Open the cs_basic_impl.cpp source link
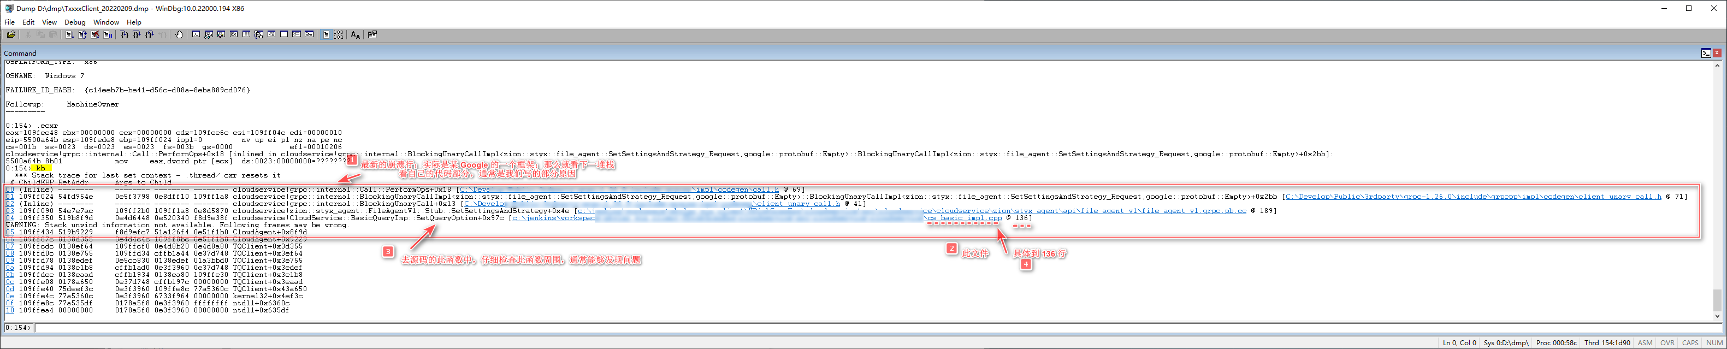Viewport: 1727px width, 349px height. 757,218
